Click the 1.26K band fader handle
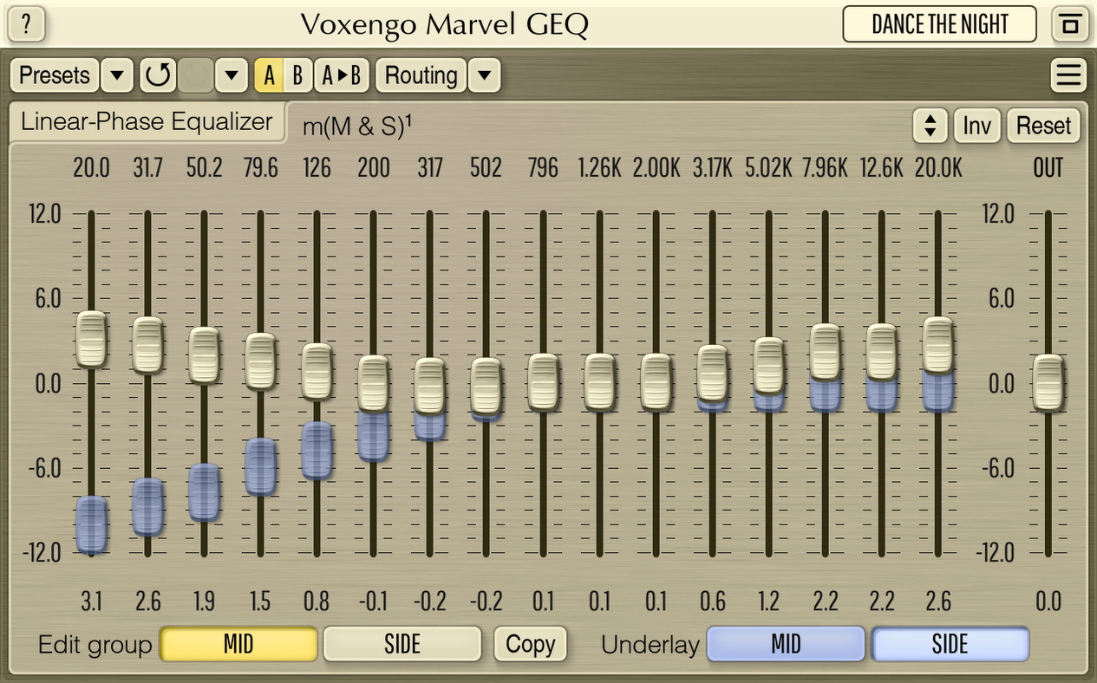Viewport: 1097px width, 683px height. tap(599, 381)
